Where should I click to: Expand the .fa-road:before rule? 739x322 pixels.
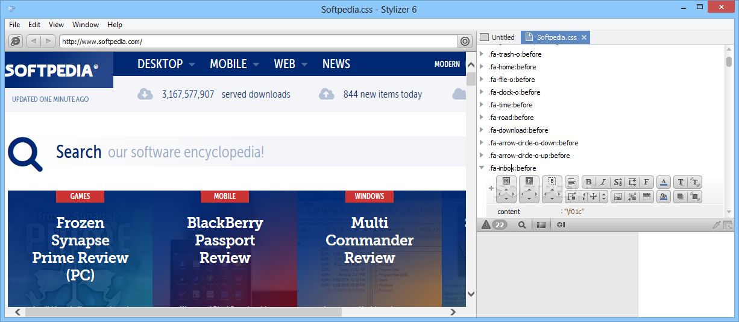pos(482,118)
